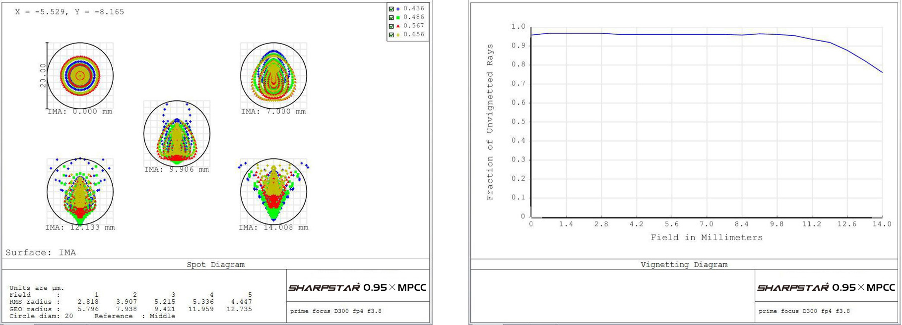Click the Vignetting Diagram title bar

[x=684, y=265]
